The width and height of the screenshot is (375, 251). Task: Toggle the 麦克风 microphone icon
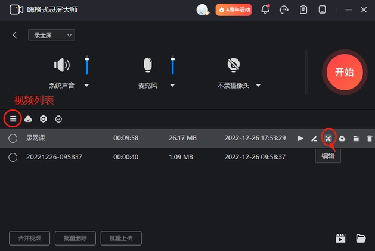148,65
